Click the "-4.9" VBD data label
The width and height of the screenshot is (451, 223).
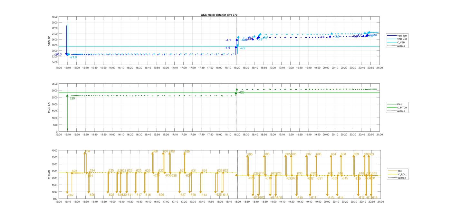pyautogui.click(x=243, y=48)
